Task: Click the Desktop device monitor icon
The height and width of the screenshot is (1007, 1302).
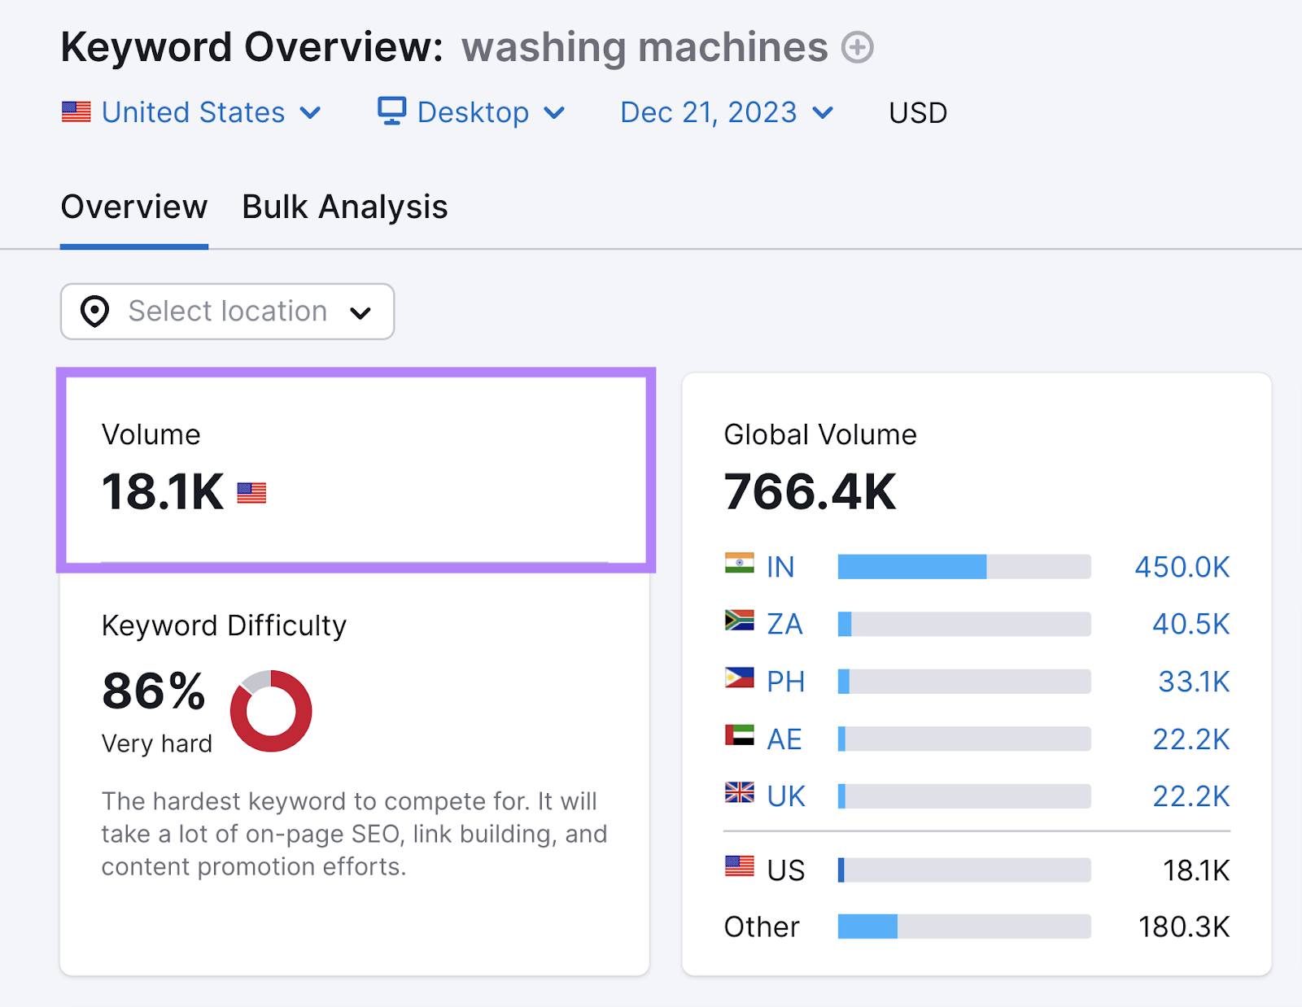Action: [391, 112]
